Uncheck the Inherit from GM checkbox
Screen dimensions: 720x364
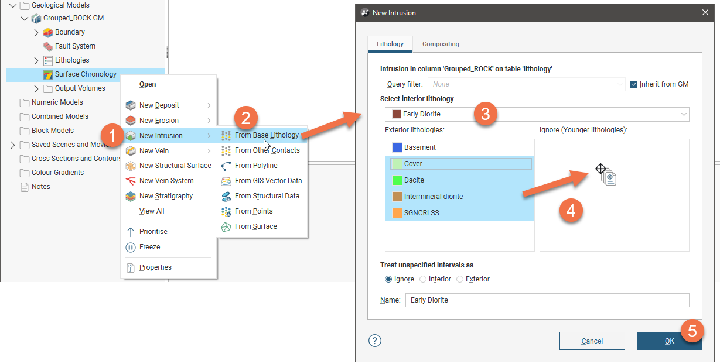point(633,84)
